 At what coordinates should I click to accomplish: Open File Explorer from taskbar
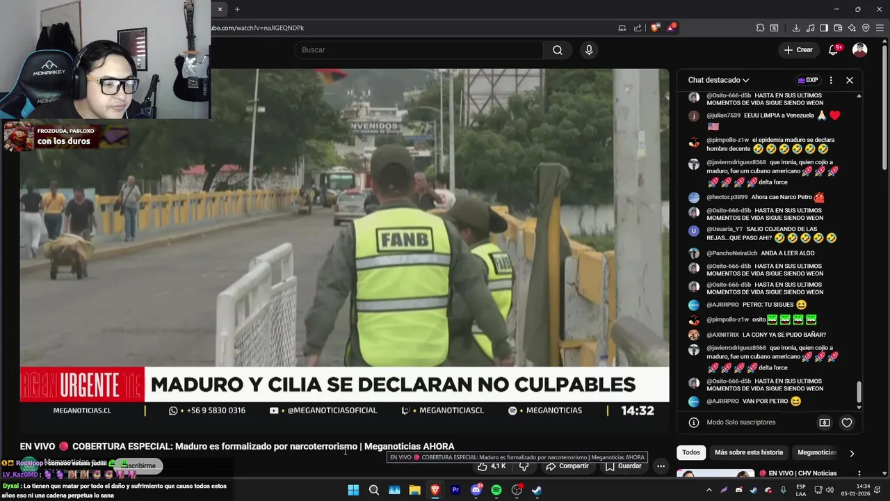(x=414, y=490)
